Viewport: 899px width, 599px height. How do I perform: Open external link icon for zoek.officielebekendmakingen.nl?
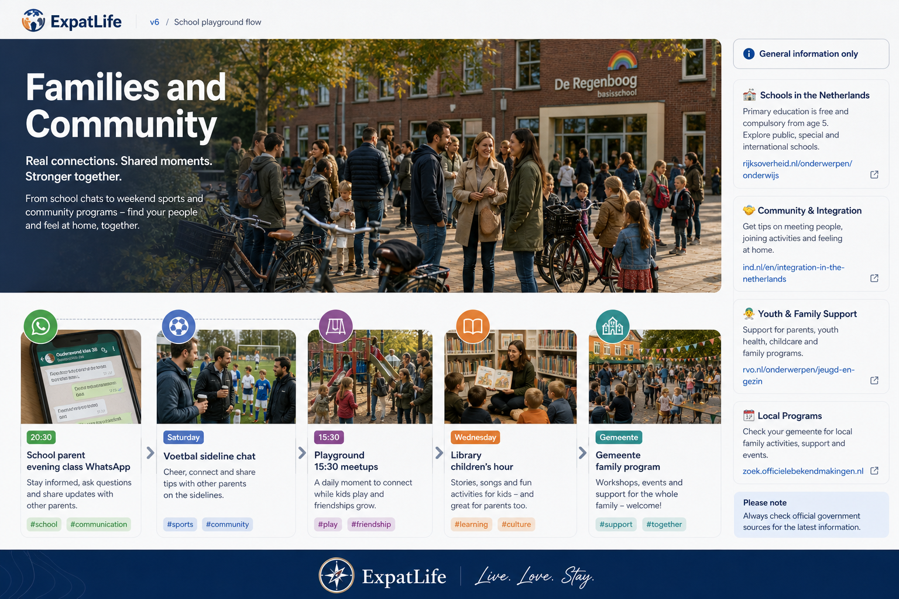click(874, 470)
